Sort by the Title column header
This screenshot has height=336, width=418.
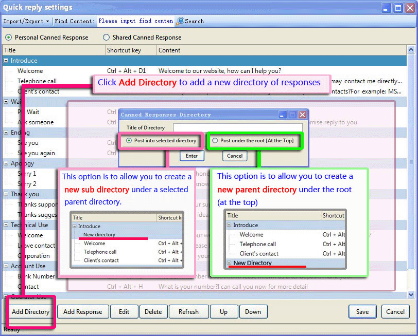click(x=54, y=50)
